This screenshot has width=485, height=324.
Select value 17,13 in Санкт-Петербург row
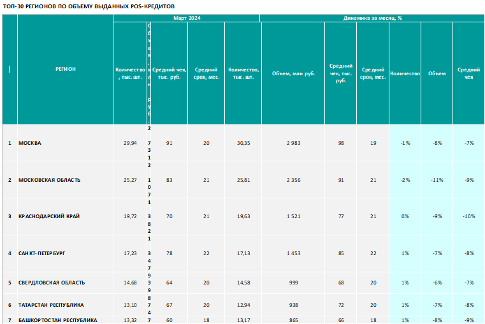243,253
